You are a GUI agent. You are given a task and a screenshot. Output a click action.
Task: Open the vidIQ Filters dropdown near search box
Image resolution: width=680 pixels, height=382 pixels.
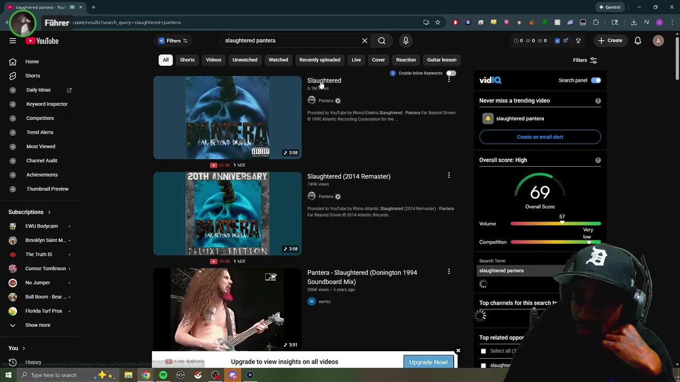173,41
